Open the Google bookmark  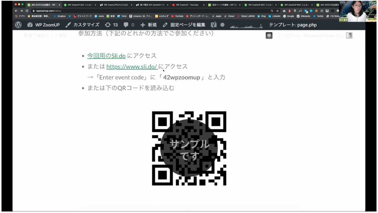click(x=289, y=16)
